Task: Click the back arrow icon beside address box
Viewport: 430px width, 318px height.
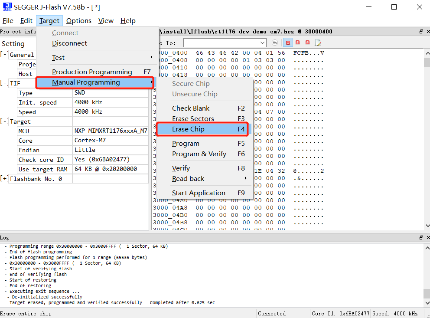Action: [x=275, y=43]
